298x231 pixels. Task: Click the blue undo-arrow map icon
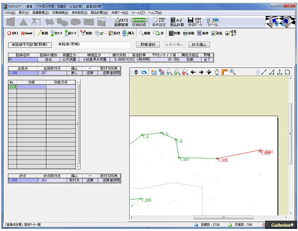pyautogui.click(x=144, y=72)
